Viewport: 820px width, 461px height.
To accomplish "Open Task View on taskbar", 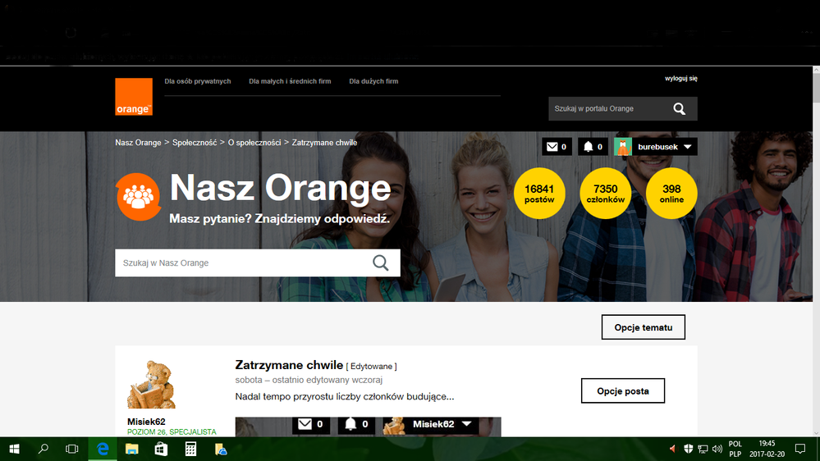I will point(72,449).
